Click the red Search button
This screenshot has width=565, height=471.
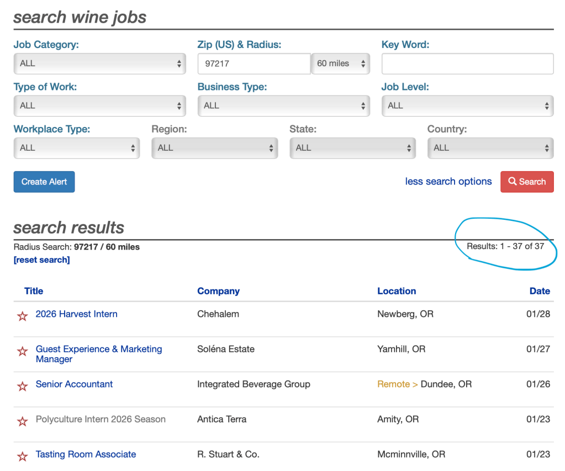pos(527,182)
